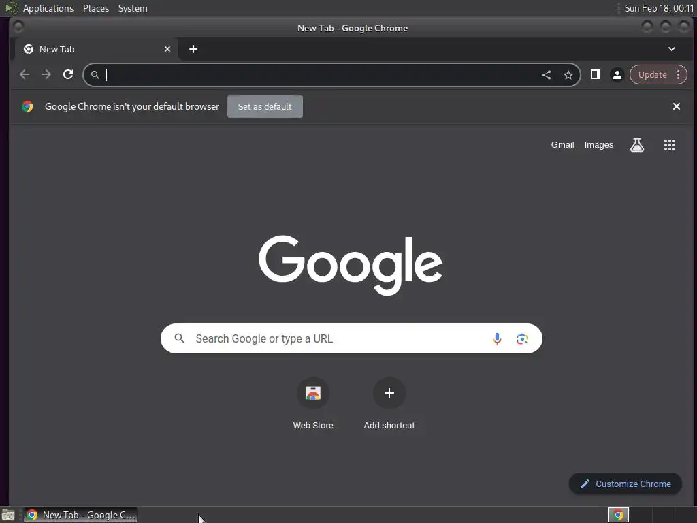Search by image with Google Lens
This screenshot has width=697, height=523.
[522, 339]
